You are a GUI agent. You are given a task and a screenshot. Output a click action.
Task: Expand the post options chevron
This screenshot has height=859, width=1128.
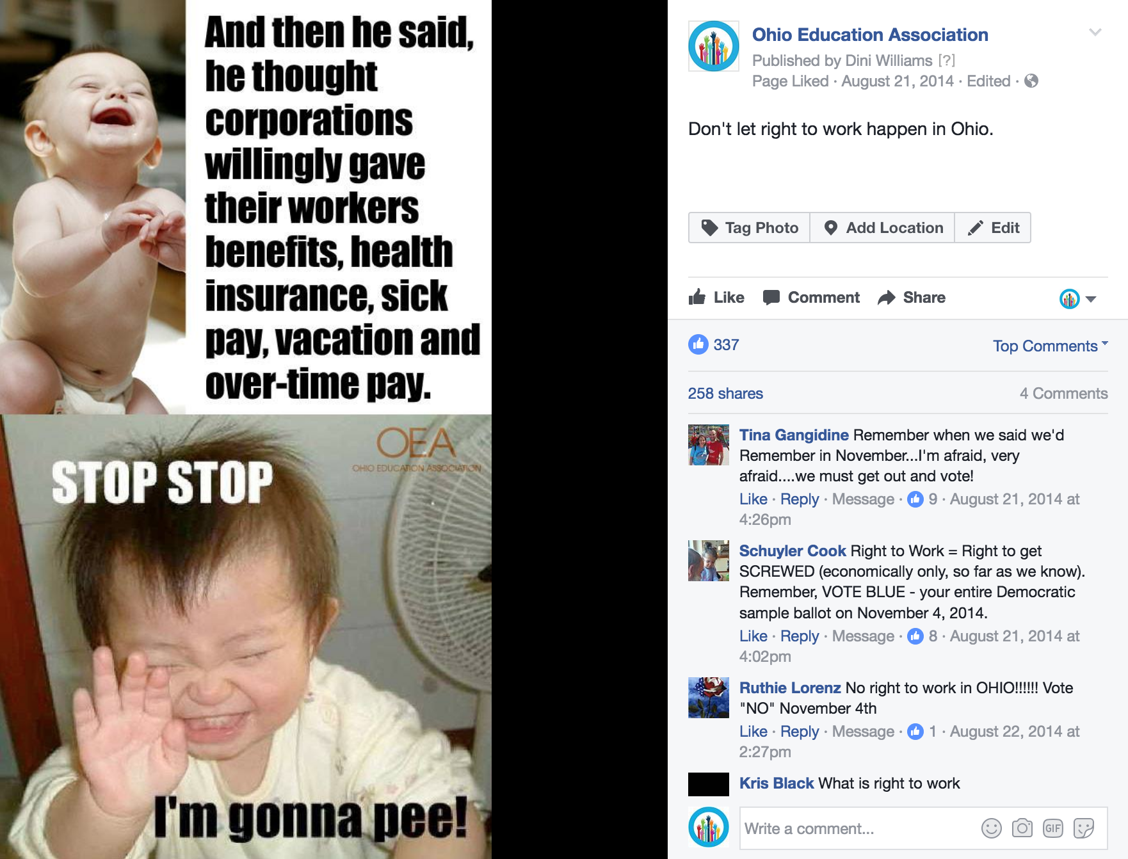click(1095, 32)
